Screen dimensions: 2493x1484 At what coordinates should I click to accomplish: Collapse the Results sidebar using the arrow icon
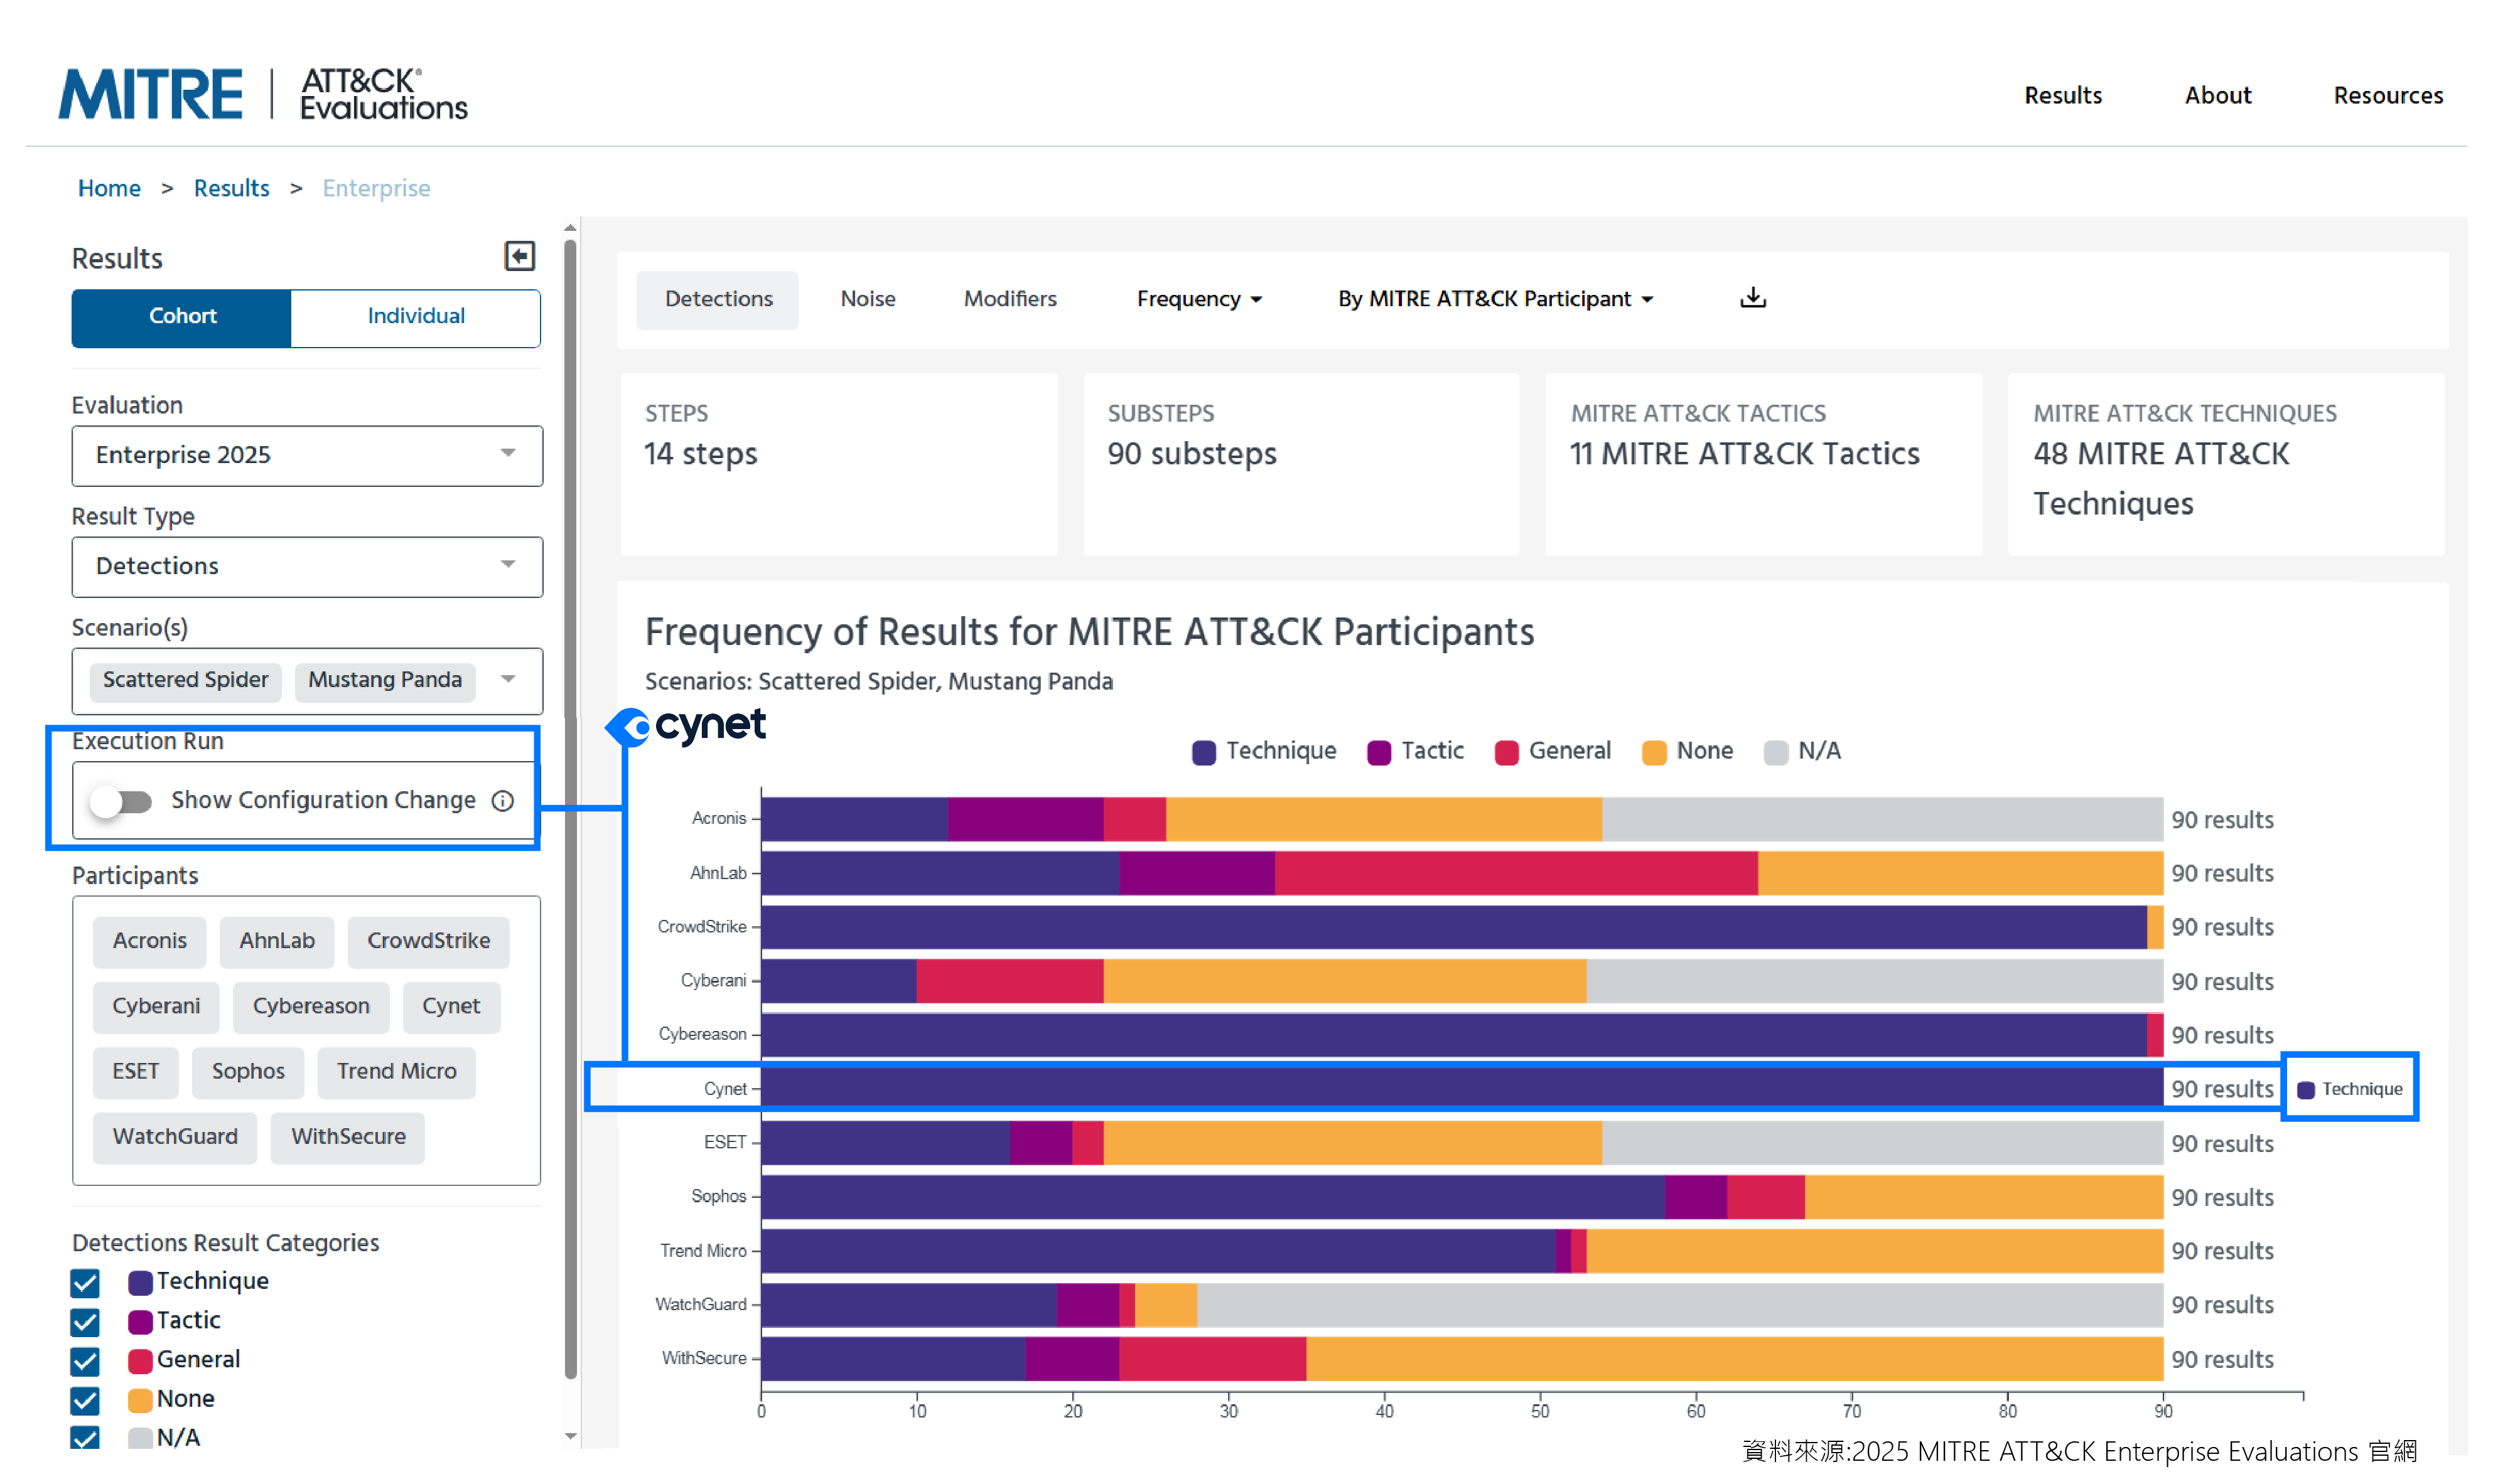[519, 256]
